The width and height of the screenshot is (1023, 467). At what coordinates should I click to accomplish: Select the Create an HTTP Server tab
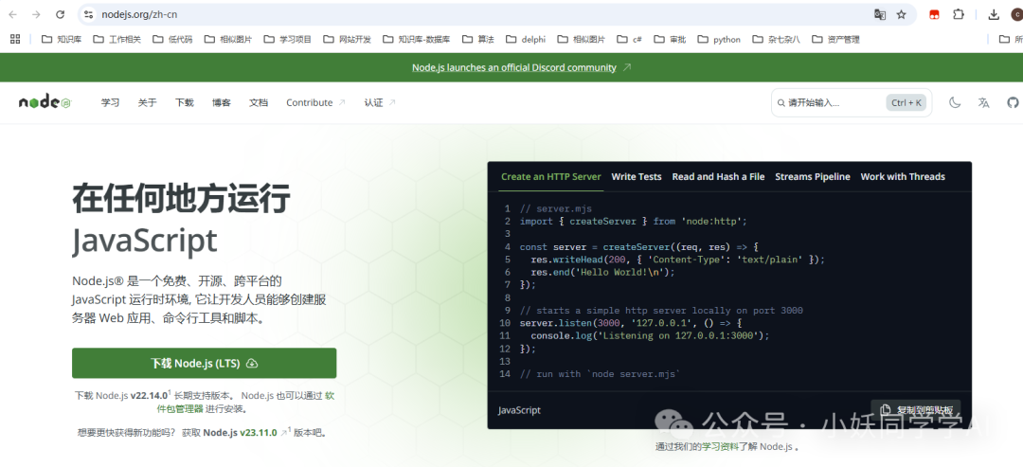[550, 177]
